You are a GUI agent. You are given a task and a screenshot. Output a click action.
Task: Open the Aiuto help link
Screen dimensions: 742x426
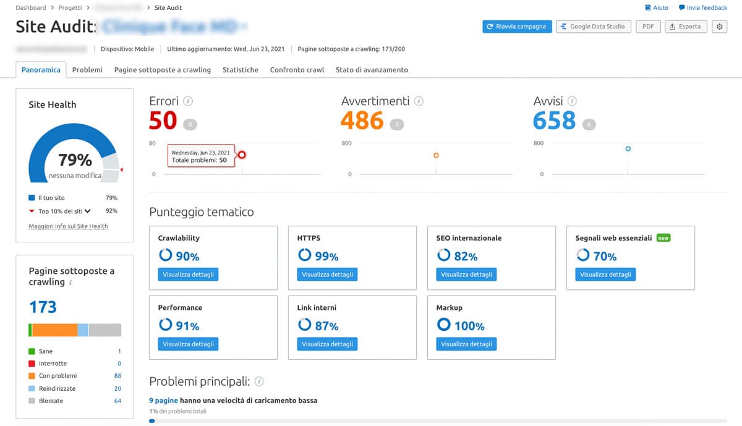(x=657, y=7)
